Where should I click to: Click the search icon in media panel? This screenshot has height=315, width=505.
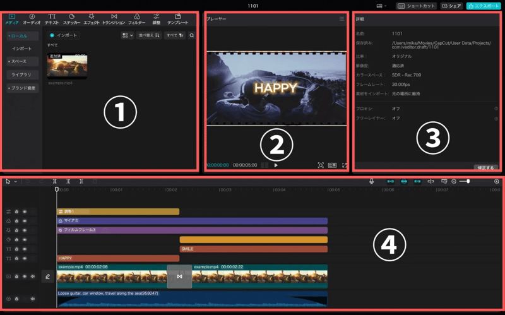click(192, 35)
